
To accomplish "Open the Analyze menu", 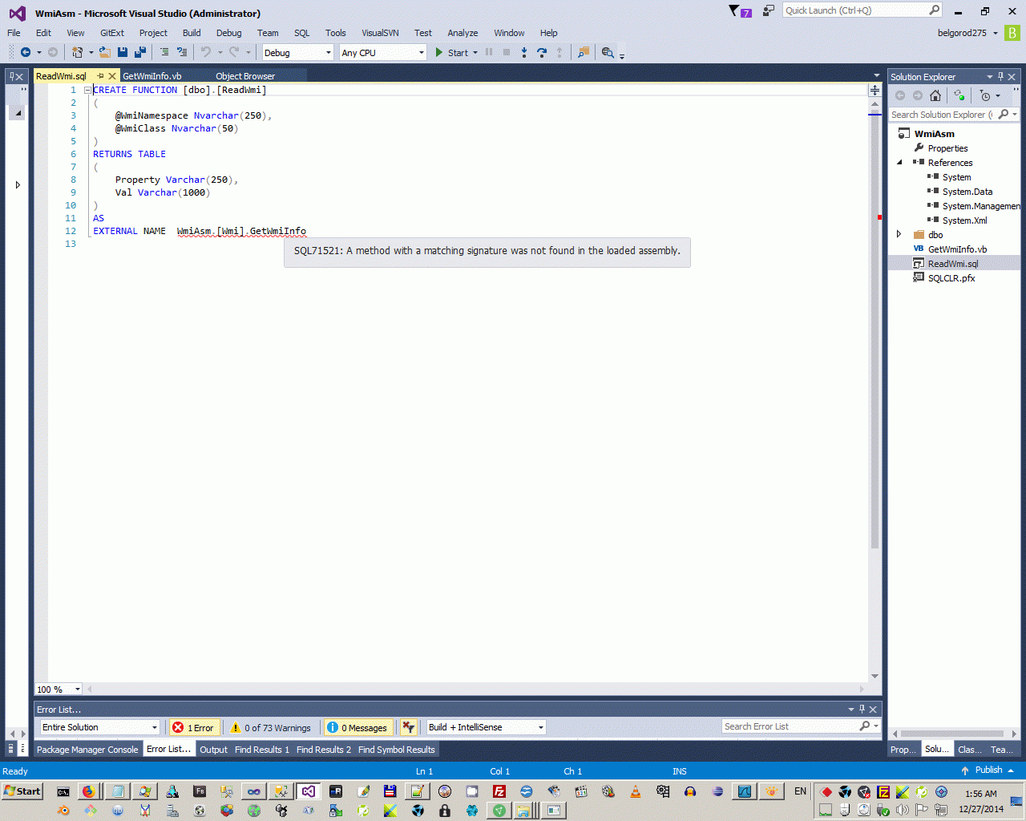I will (x=463, y=33).
